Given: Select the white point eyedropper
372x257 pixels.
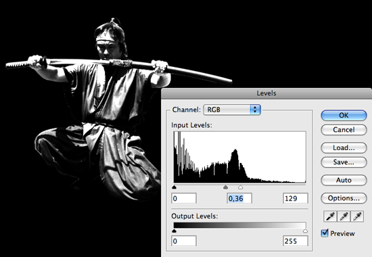Looking at the screenshot, I should click(357, 216).
